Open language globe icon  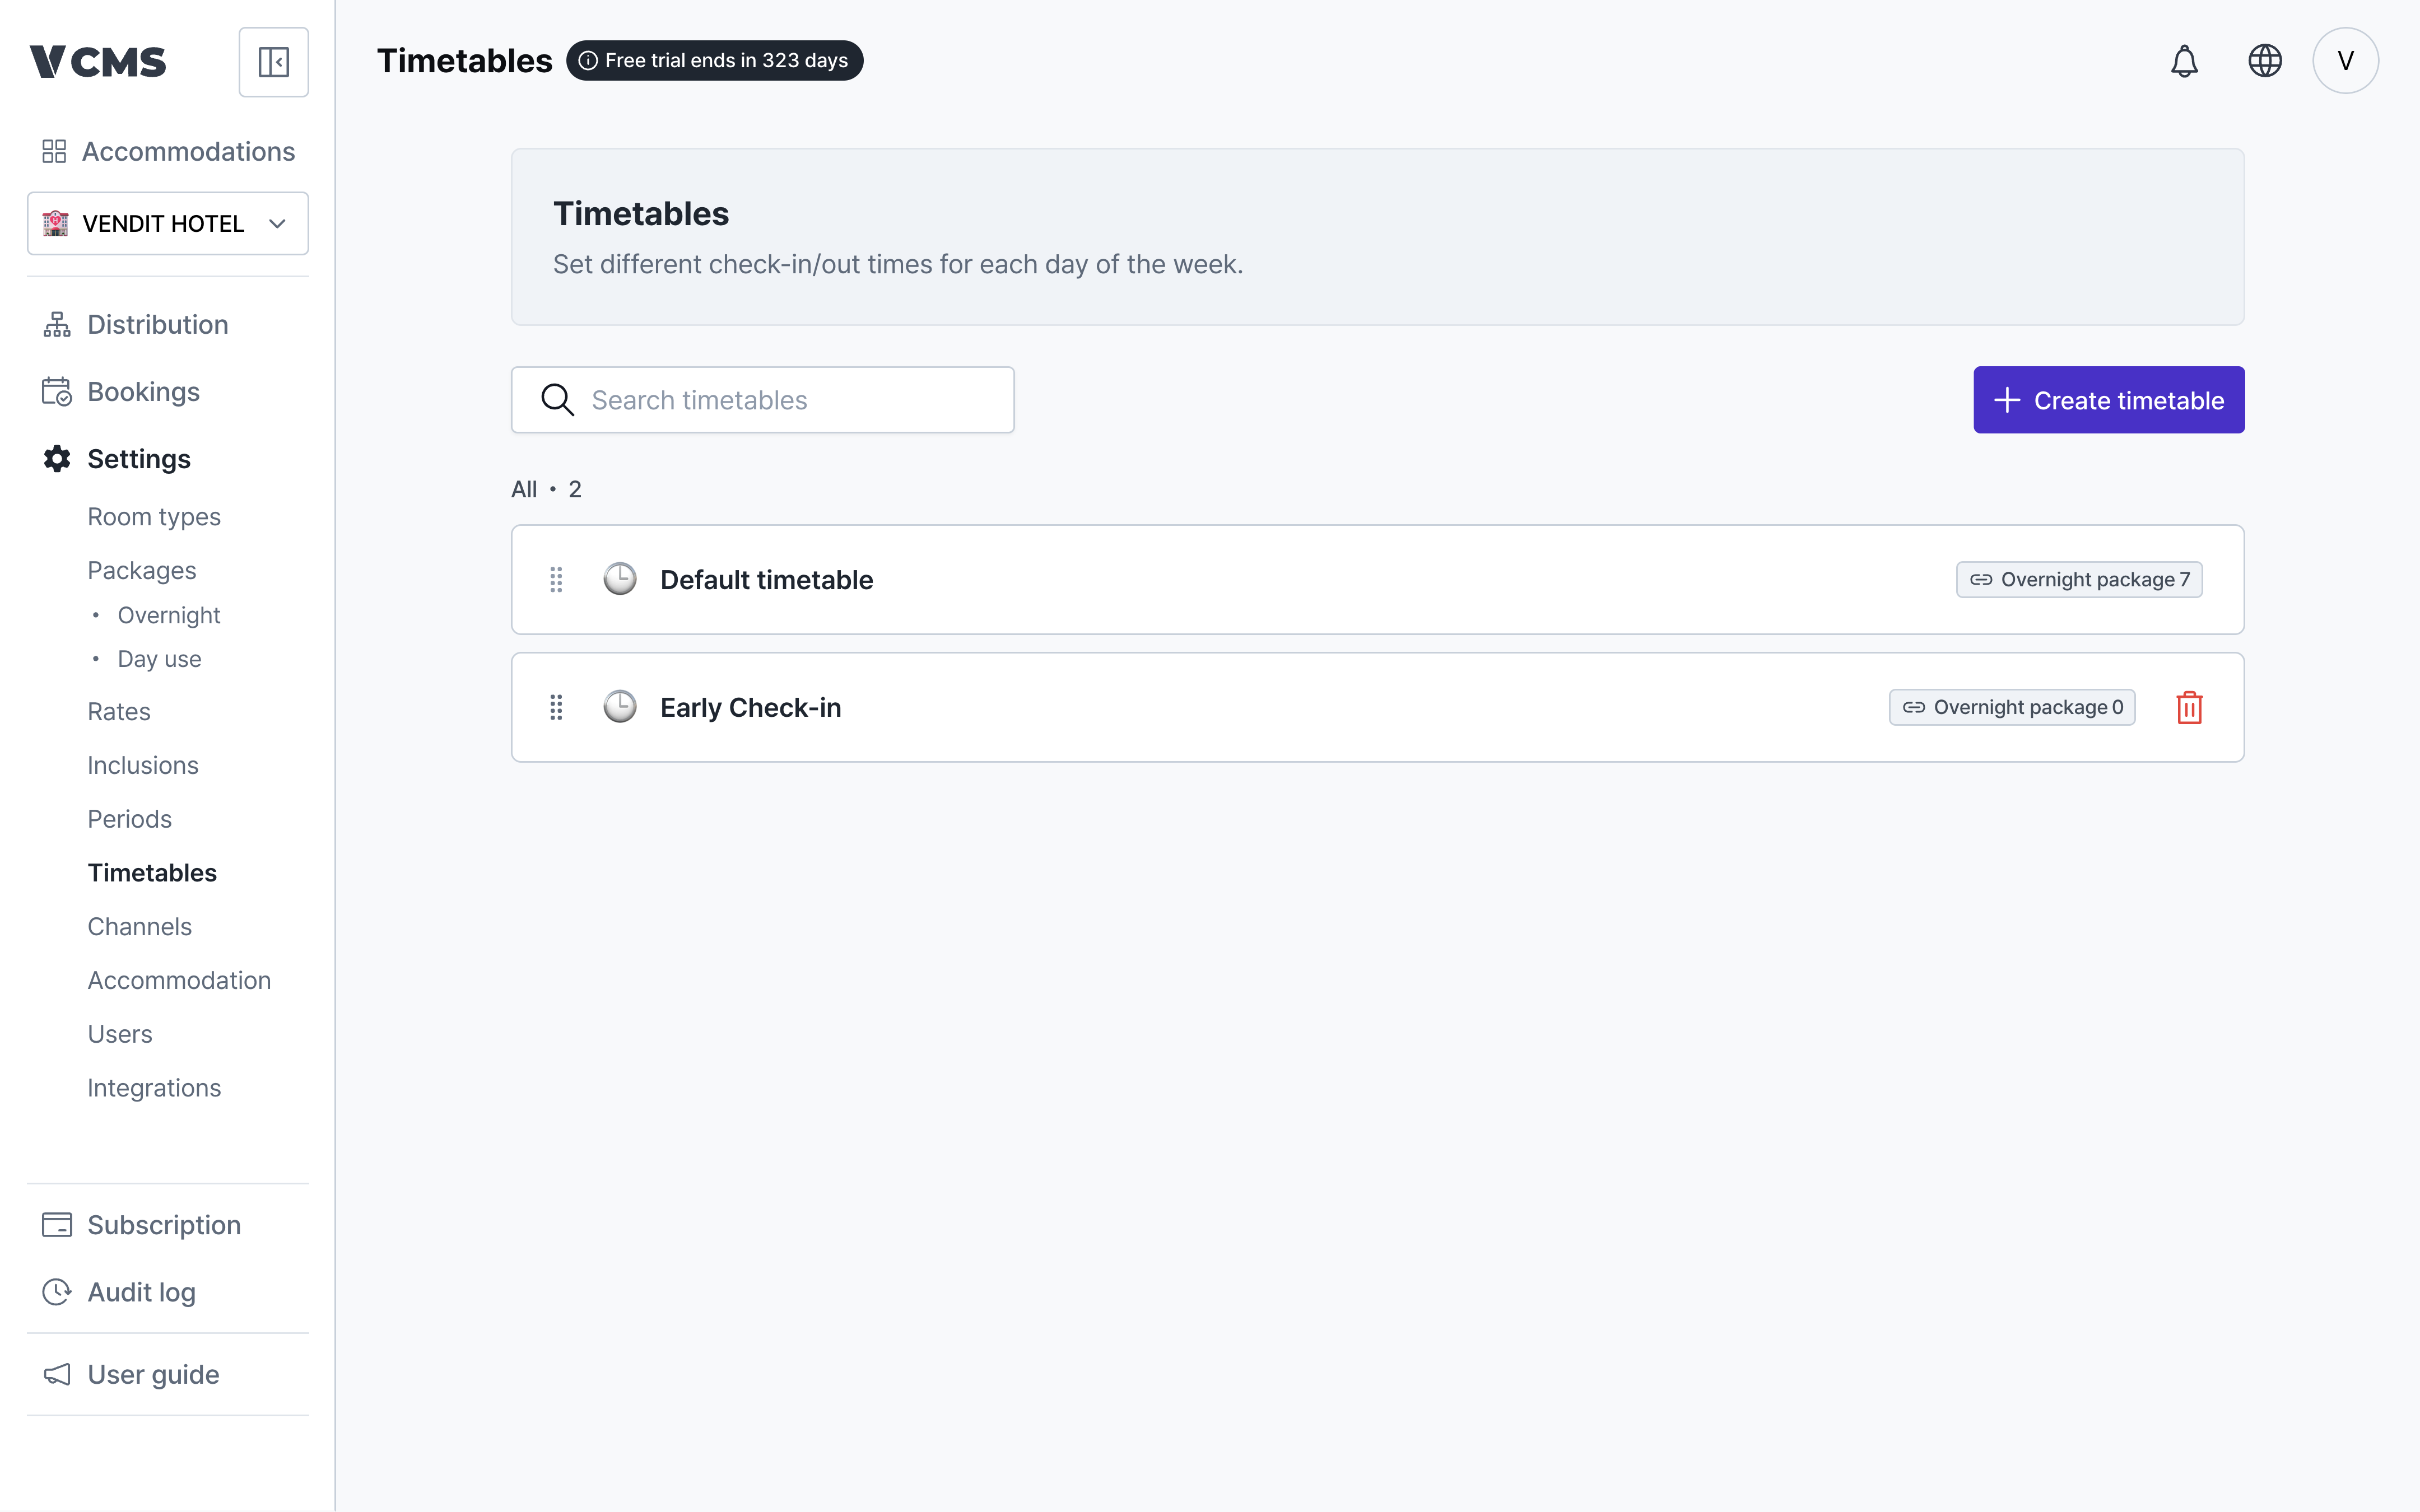click(x=2265, y=61)
